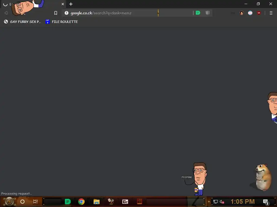Open the FILE ROULETTE bookmark
This screenshot has width=277, height=207.
point(62,22)
